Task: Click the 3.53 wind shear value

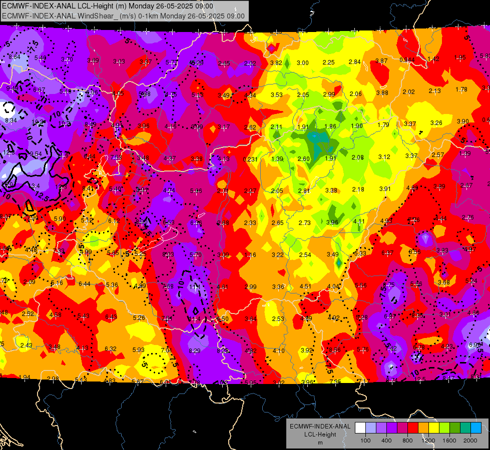Action: tap(277, 94)
